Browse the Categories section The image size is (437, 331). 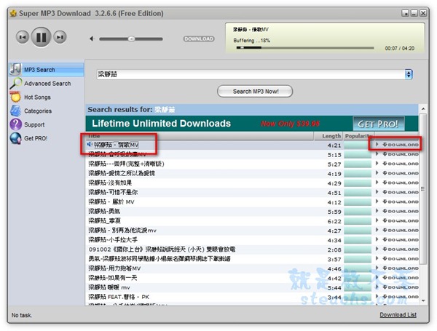coord(38,111)
